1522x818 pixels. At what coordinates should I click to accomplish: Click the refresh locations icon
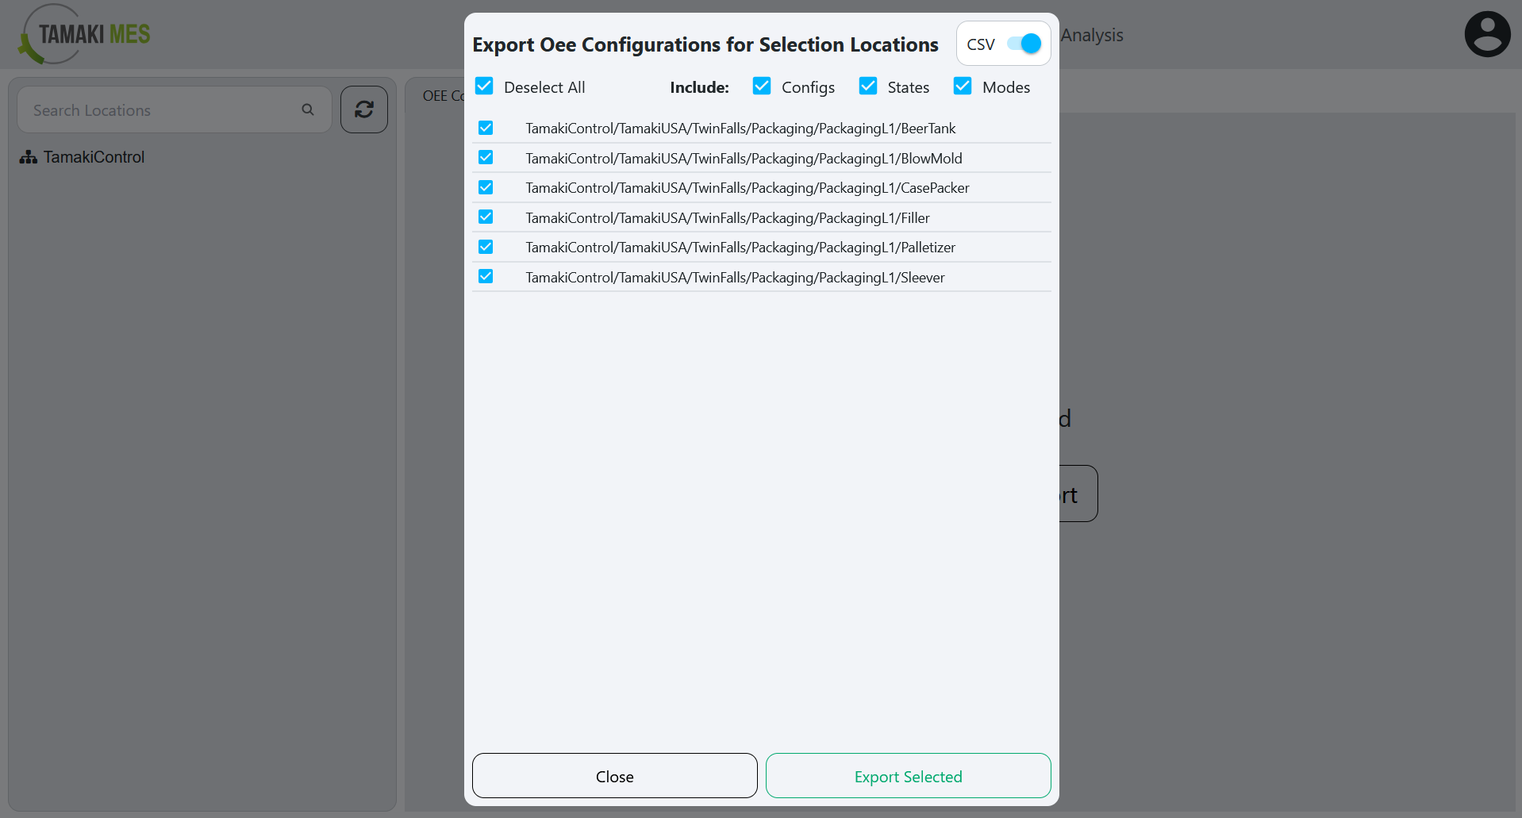tap(363, 109)
